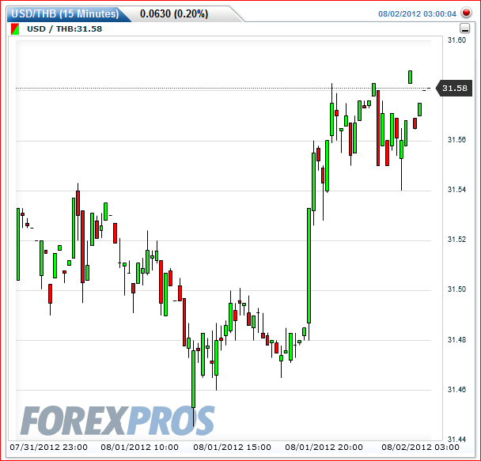The height and width of the screenshot is (461, 481).
Task: Click the topmost green candle above 31.58
Action: coord(410,77)
